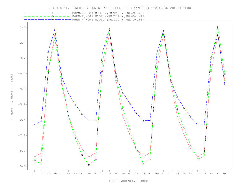Image resolution: width=245 pixels, height=189 pixels.
Task: Click x-axis tick label 75
Action: tap(204, 174)
